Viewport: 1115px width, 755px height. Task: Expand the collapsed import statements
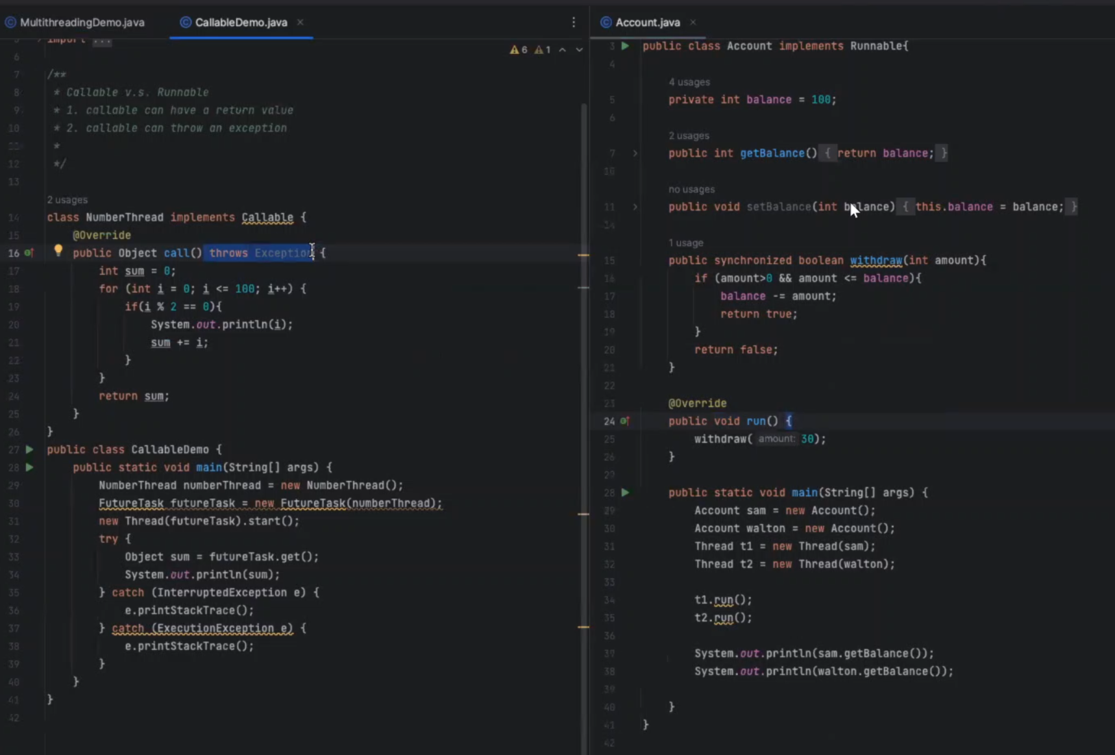coord(102,40)
